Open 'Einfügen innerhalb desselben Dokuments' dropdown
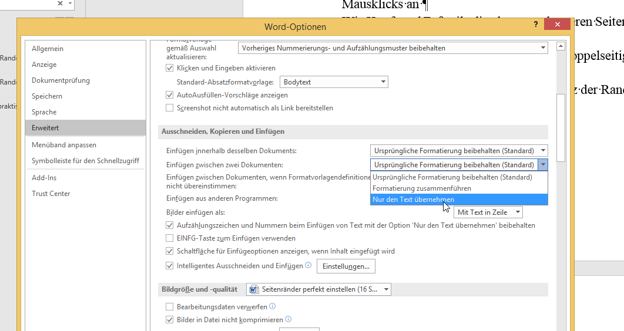The height and width of the screenshot is (331, 624). click(x=459, y=151)
